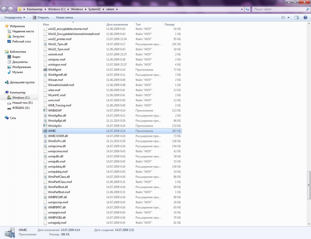The width and height of the screenshot is (311, 239).
Task: Select System32 in the address breadcrumb
Action: (94, 9)
